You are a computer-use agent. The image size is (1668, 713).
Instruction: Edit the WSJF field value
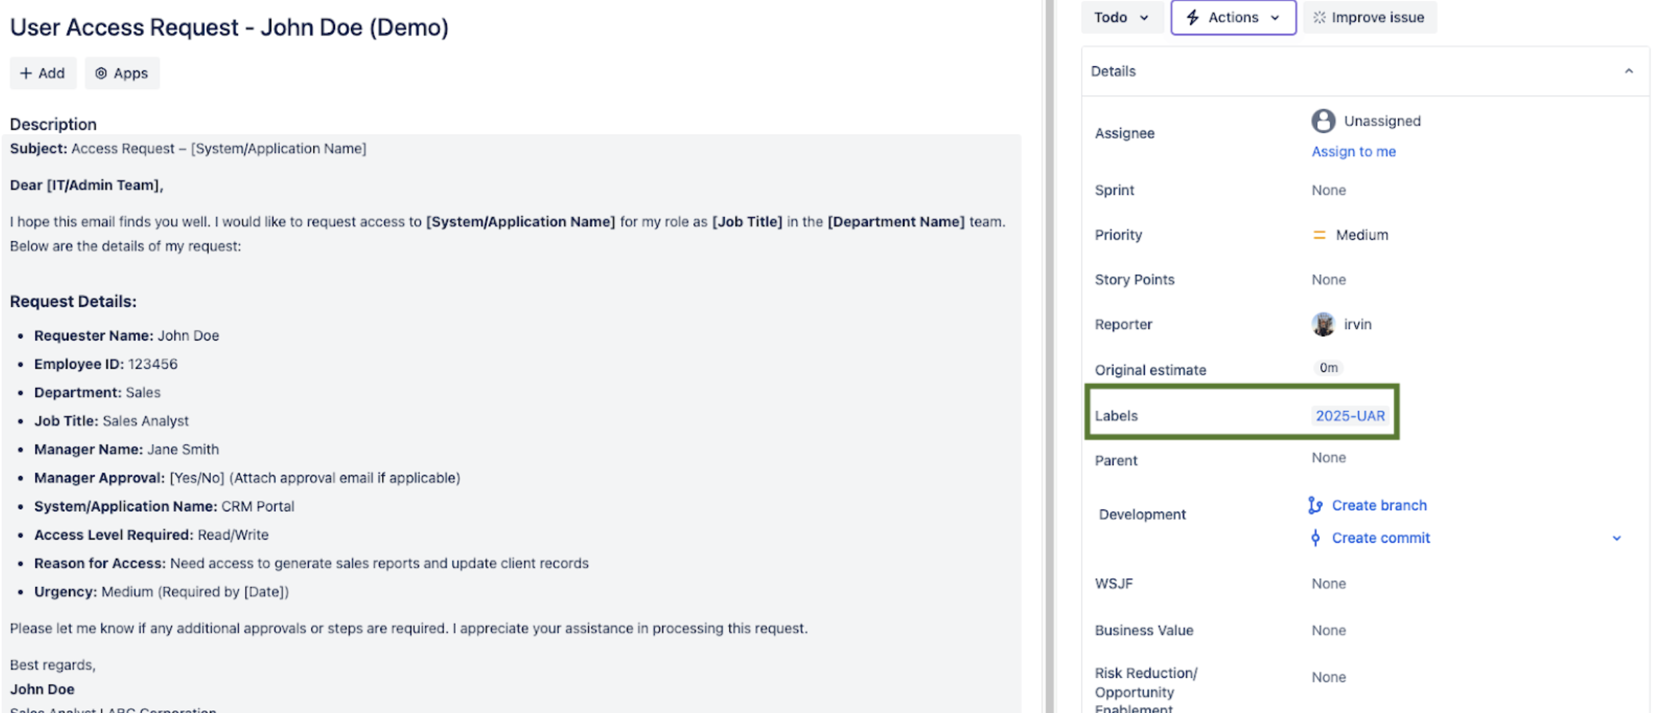point(1328,584)
